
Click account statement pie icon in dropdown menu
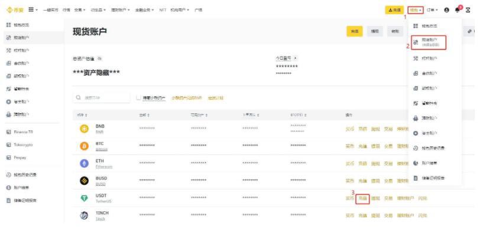coord(416,163)
